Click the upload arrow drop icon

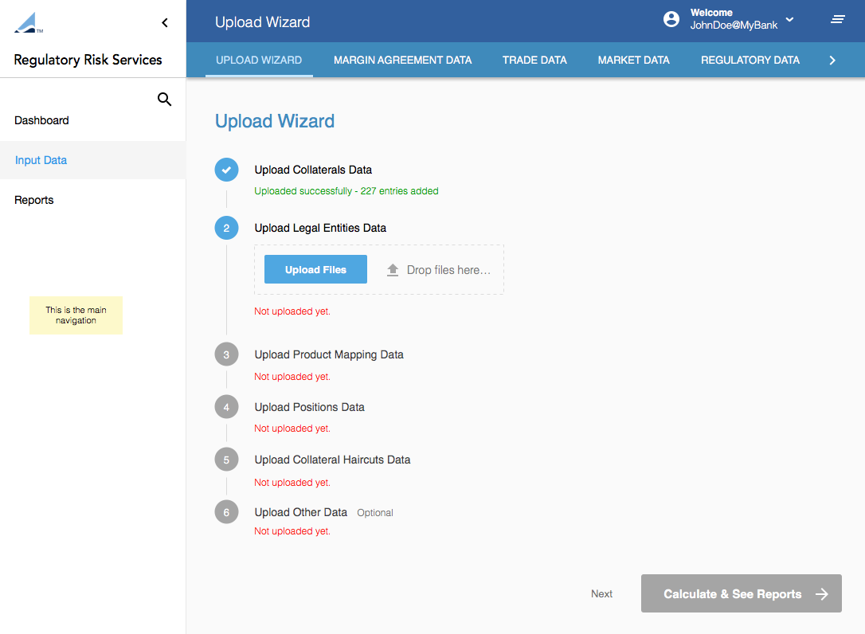393,270
